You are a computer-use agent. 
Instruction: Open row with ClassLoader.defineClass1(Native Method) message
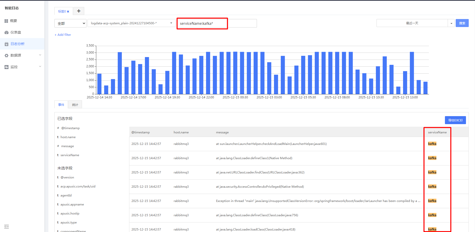pos(299,158)
